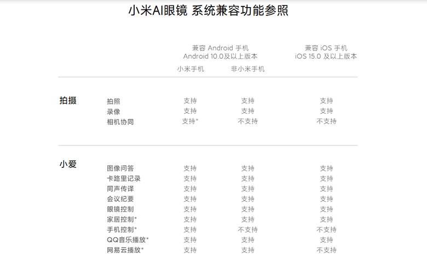
Task: Select the 网易云播放* feature row label
Action: (x=125, y=250)
